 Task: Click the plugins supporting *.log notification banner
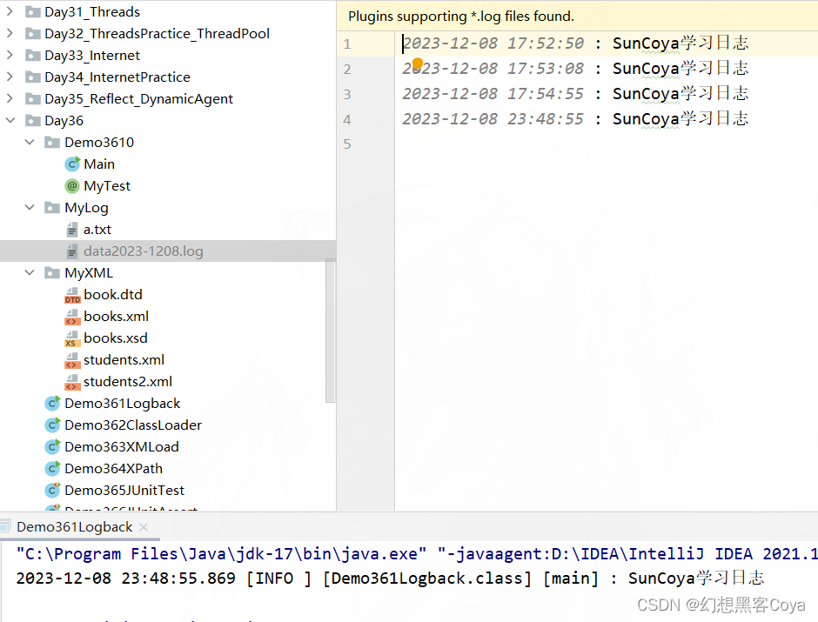(461, 16)
